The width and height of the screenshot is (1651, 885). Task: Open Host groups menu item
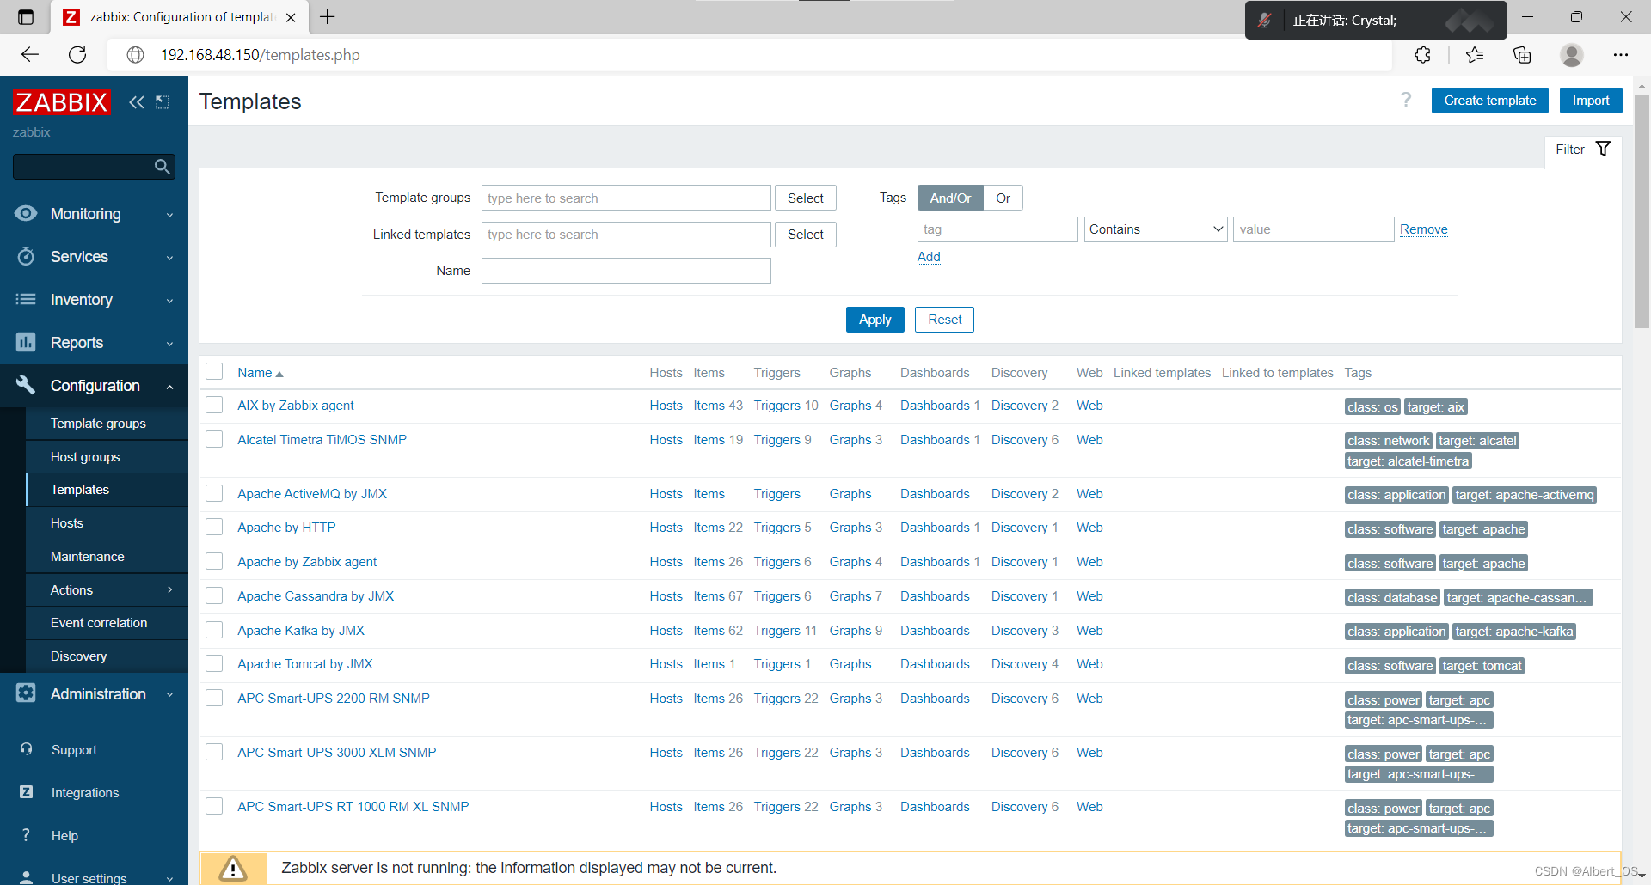pos(85,456)
